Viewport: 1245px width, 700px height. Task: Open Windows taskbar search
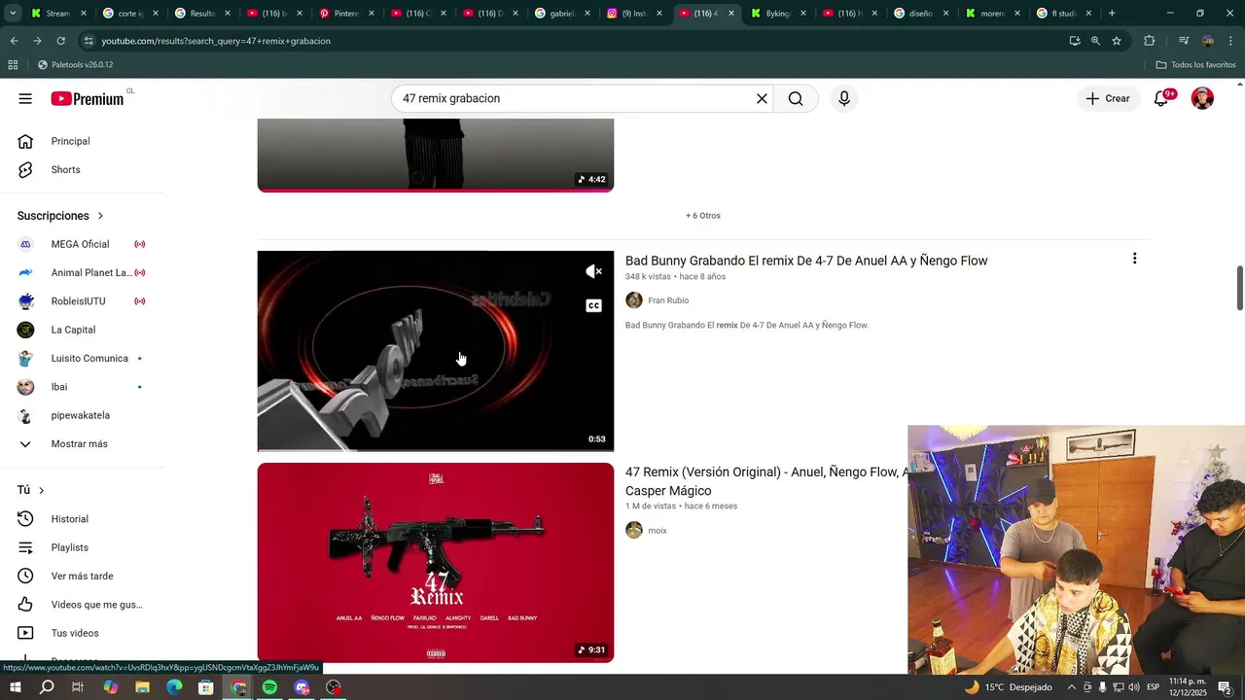click(47, 687)
